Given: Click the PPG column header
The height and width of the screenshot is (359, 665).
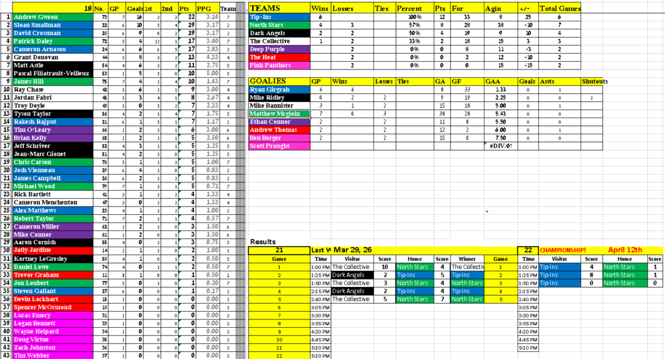Looking at the screenshot, I should click(x=208, y=8).
